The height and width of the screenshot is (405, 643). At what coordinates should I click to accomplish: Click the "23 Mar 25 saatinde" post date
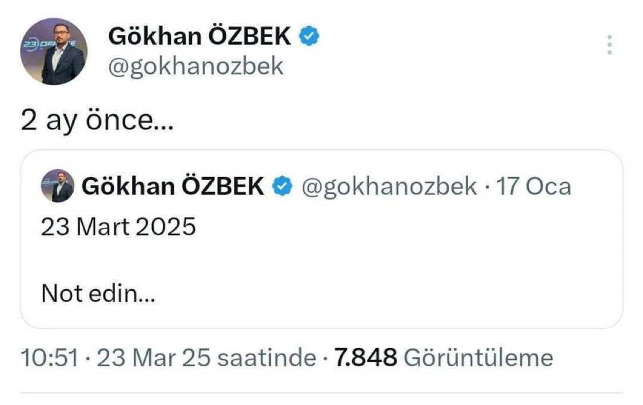click(x=206, y=358)
